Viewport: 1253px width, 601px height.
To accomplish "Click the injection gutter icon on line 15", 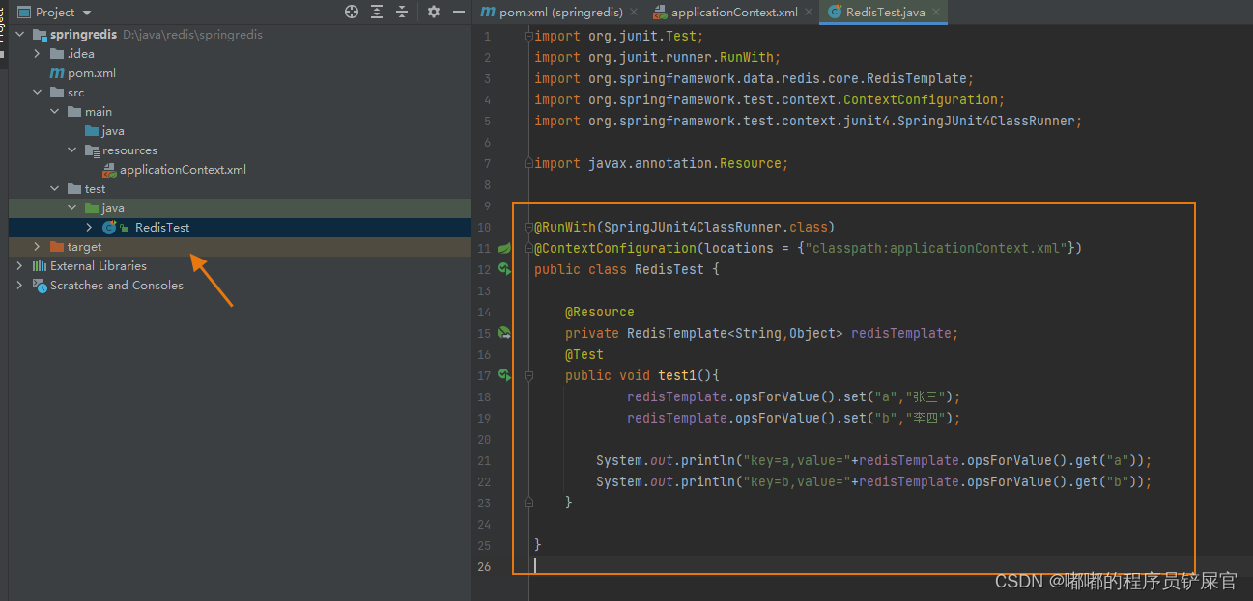I will 504,333.
